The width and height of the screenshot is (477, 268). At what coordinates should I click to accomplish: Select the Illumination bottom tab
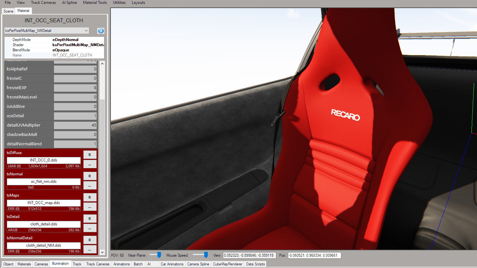(x=60, y=263)
